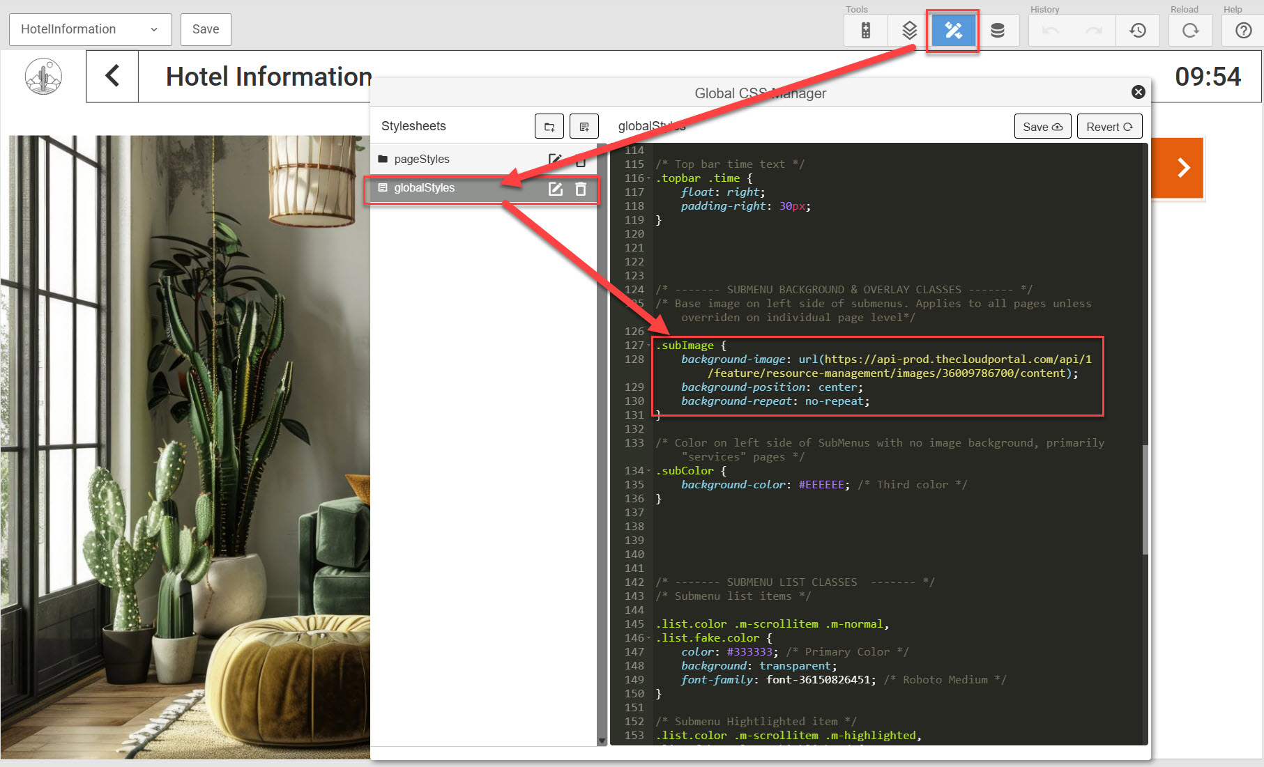Click the code editor vertical scrollbar
The height and width of the screenshot is (767, 1264).
(1145, 499)
